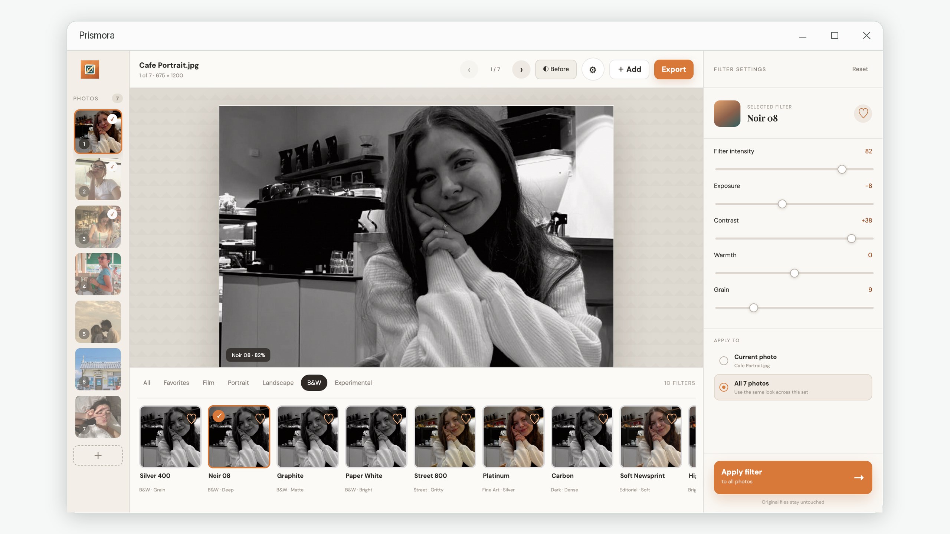Open settings with the gear icon

click(593, 69)
